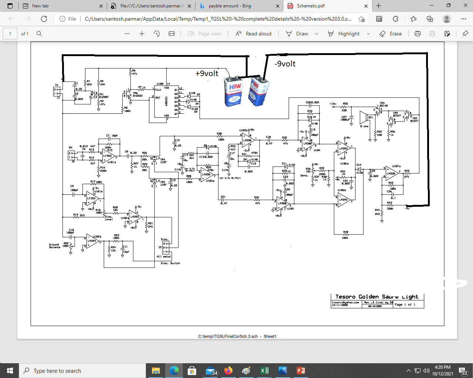Viewport: 473px width, 378px height.
Task: Launch Firefox from the taskbar
Action: click(228, 371)
